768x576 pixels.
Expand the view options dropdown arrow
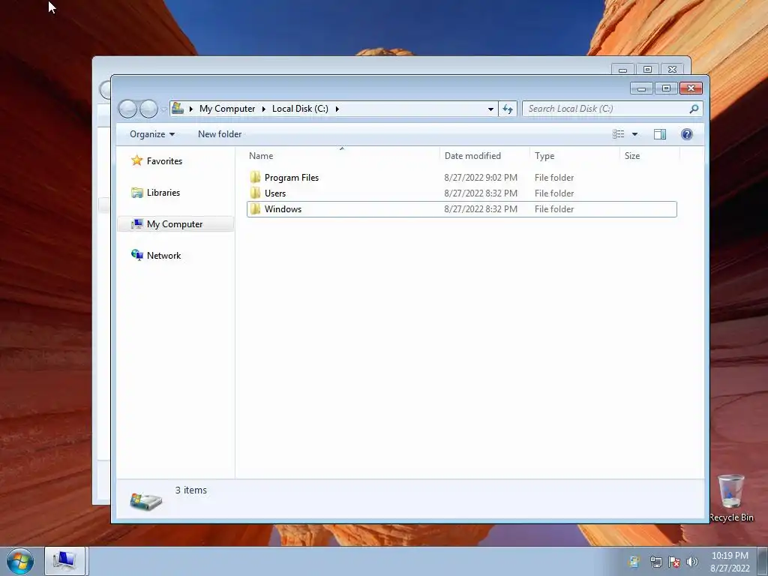coord(634,134)
